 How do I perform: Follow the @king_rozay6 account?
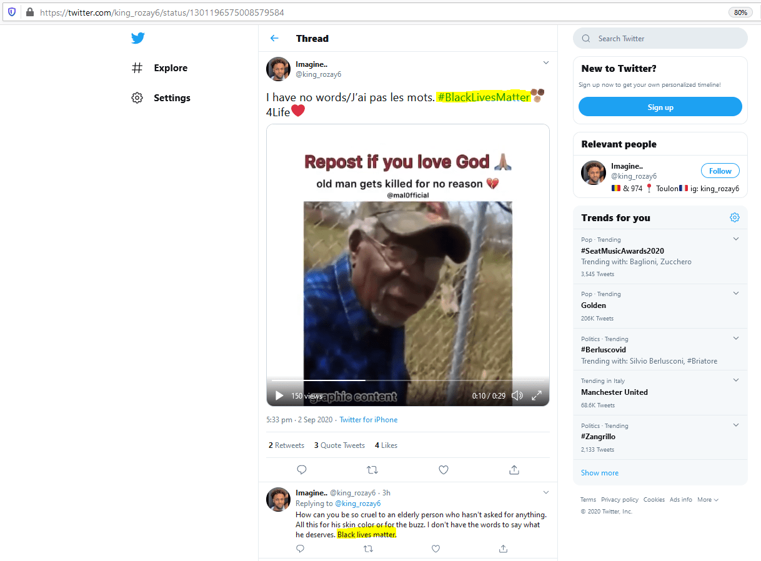720,171
